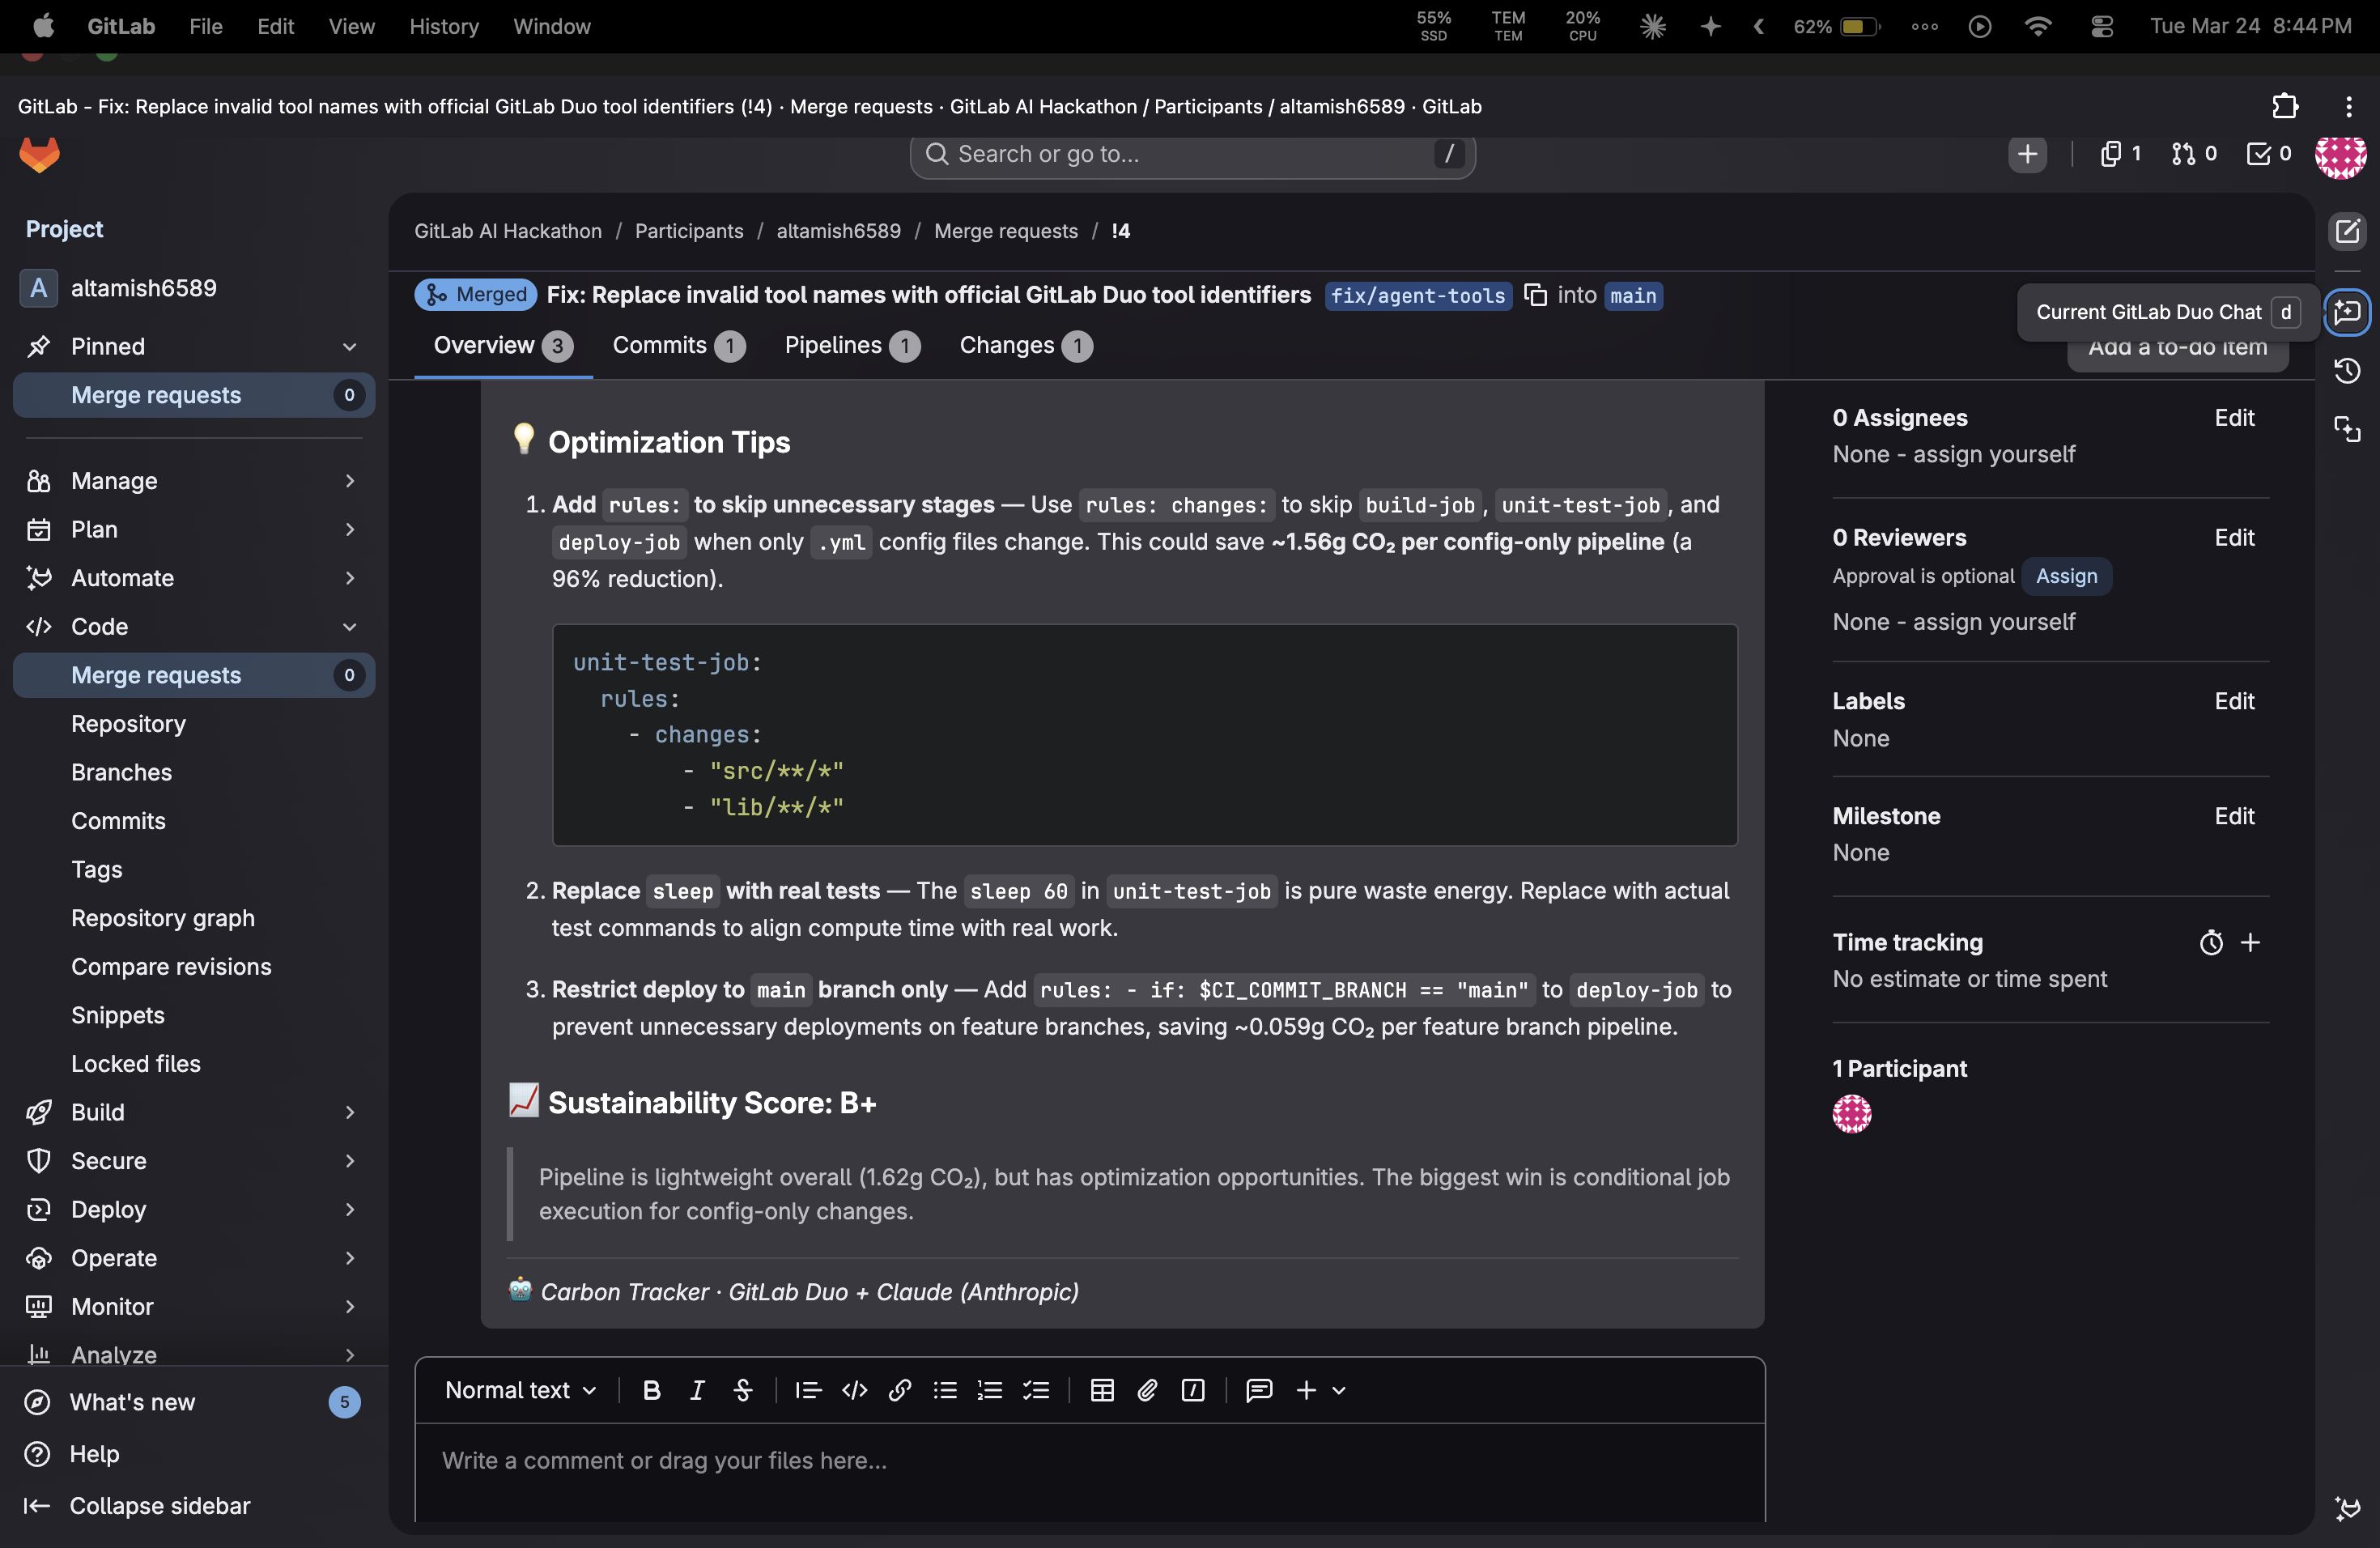Click the Bold formatting icon
This screenshot has width=2380, height=1548.
point(651,1390)
